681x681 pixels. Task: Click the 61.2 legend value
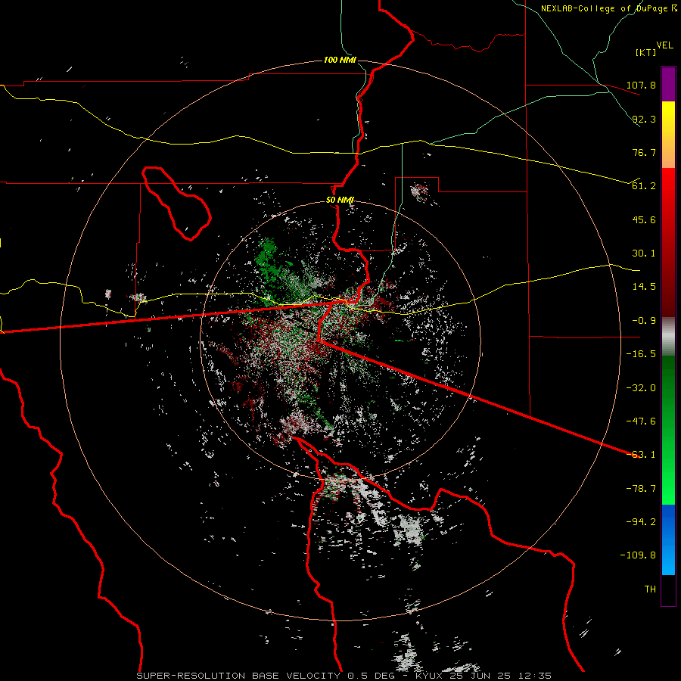click(644, 186)
